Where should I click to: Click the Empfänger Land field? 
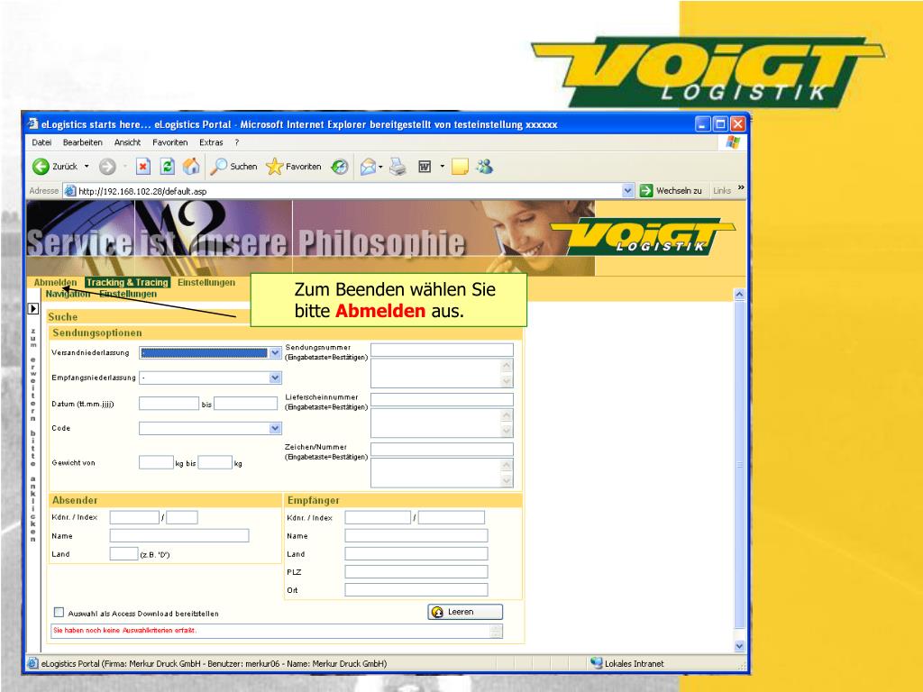click(416, 554)
